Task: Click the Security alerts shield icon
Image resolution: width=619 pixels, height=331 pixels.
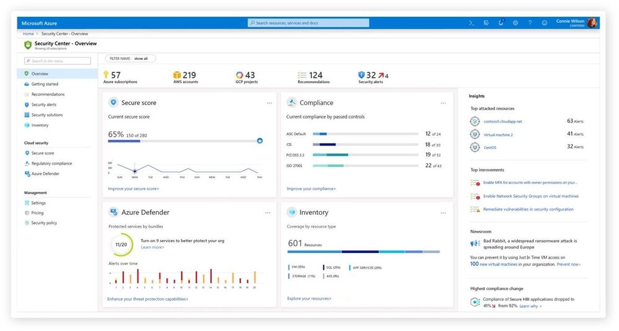Action: (x=361, y=75)
